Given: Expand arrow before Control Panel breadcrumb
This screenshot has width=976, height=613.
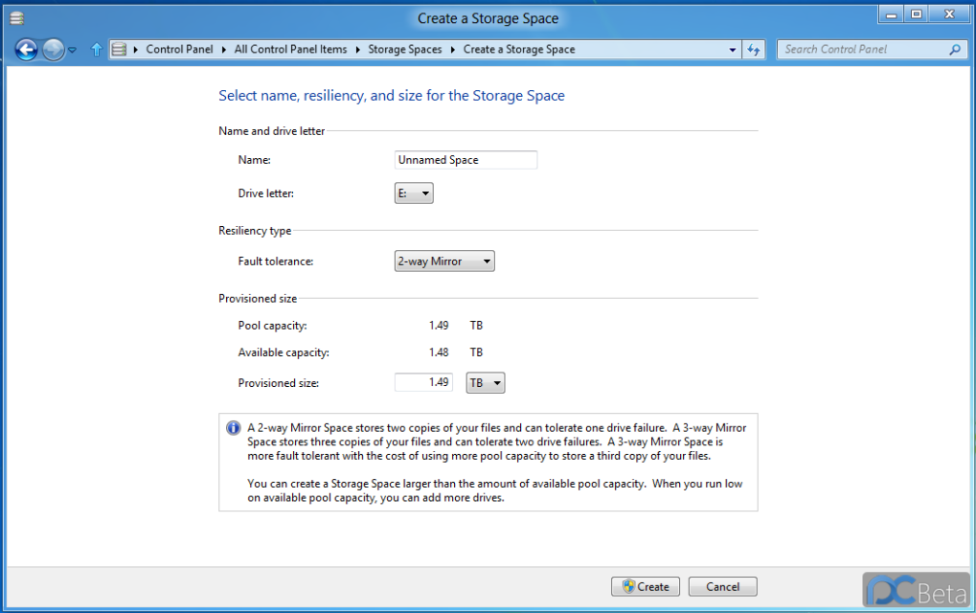Looking at the screenshot, I should [x=136, y=50].
